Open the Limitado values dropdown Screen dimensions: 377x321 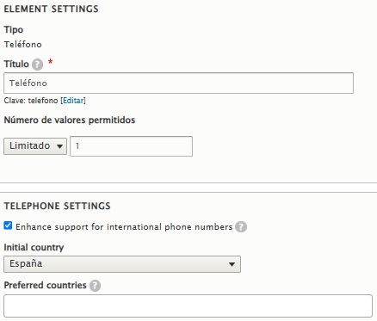coord(35,146)
